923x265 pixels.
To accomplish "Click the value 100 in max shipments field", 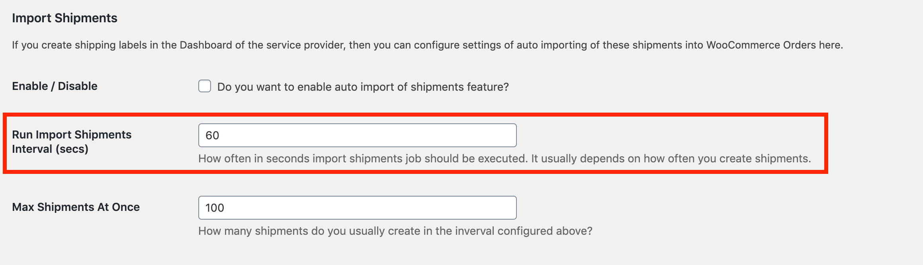I will [x=215, y=208].
